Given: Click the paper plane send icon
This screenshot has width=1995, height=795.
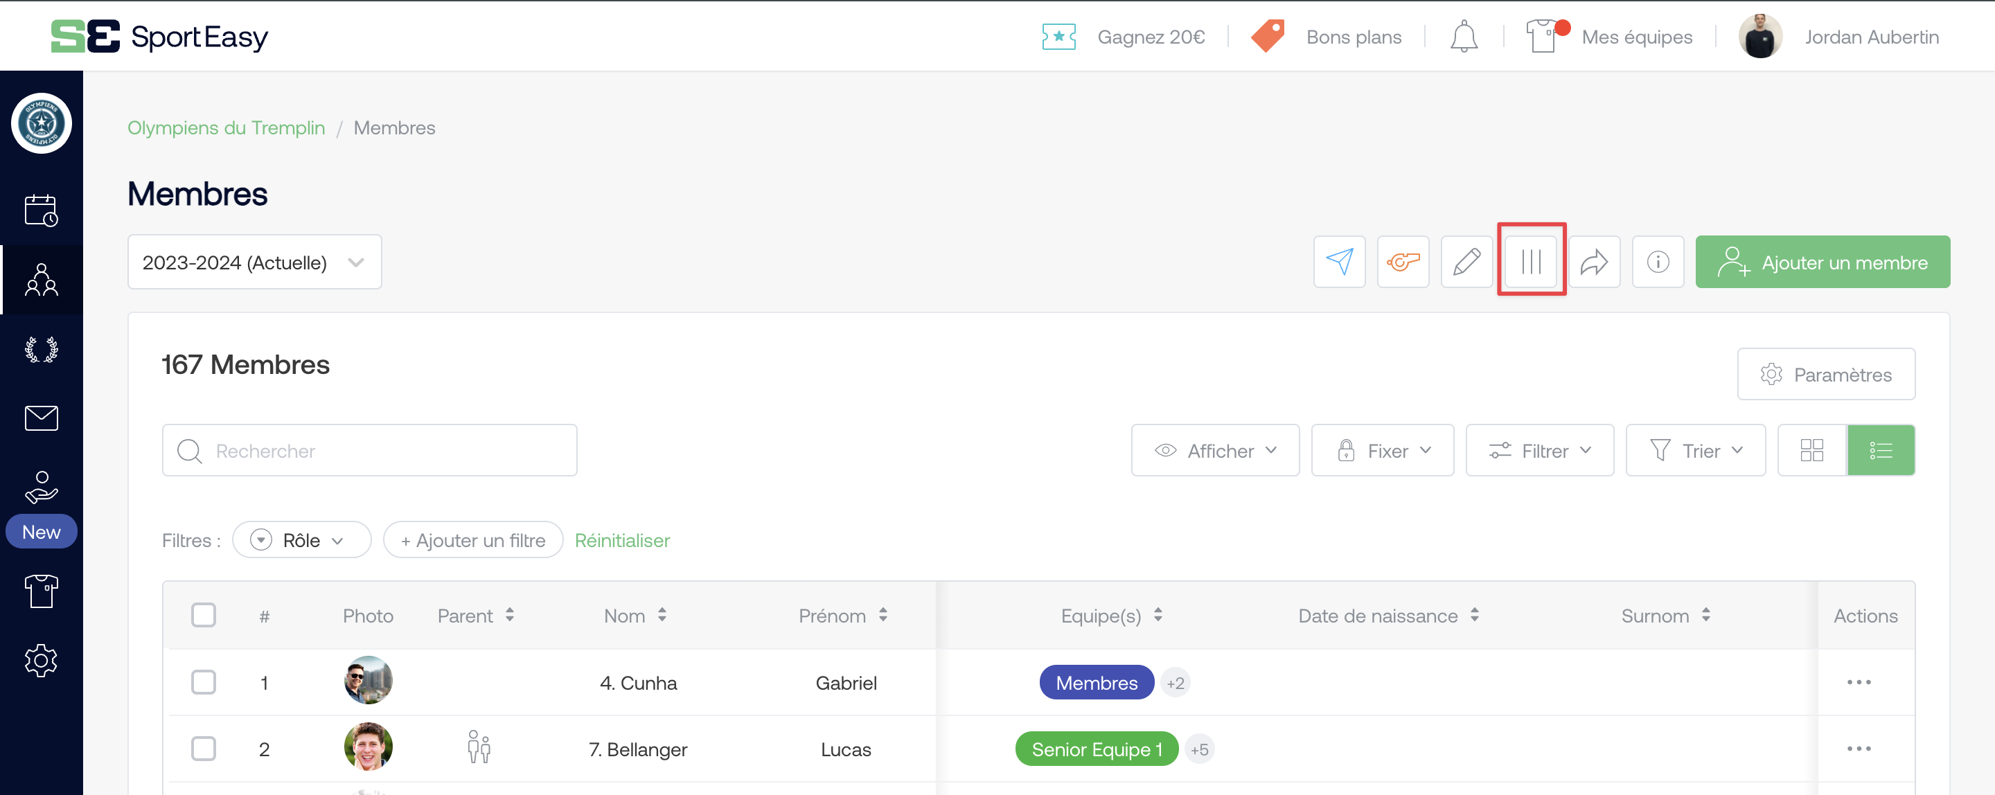Looking at the screenshot, I should [x=1339, y=262].
